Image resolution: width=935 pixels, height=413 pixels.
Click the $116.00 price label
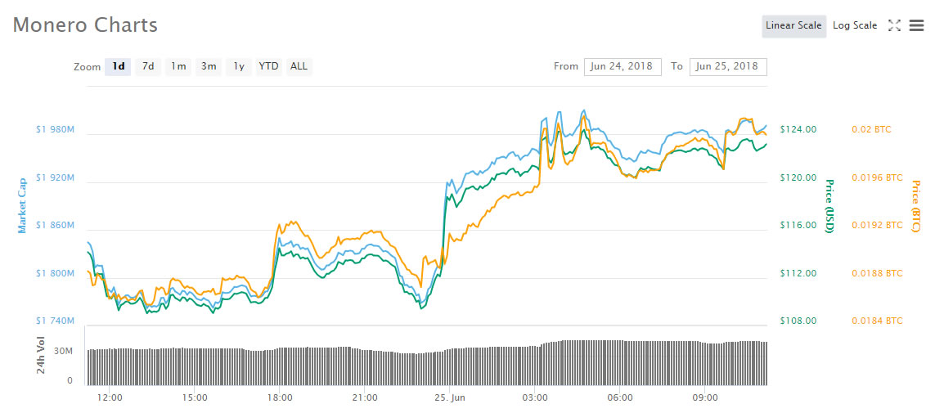click(x=798, y=225)
